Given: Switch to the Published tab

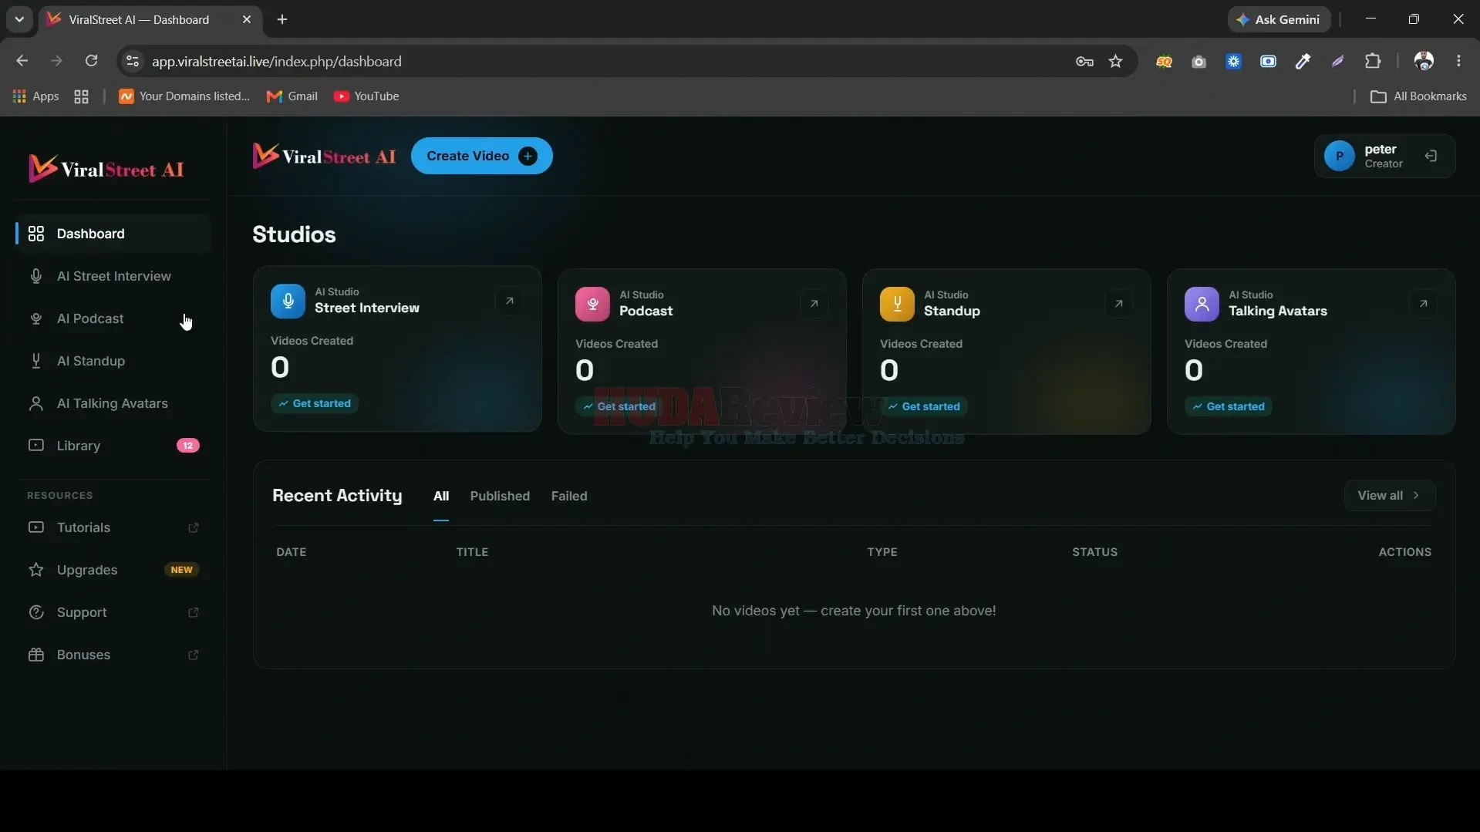Looking at the screenshot, I should (500, 496).
